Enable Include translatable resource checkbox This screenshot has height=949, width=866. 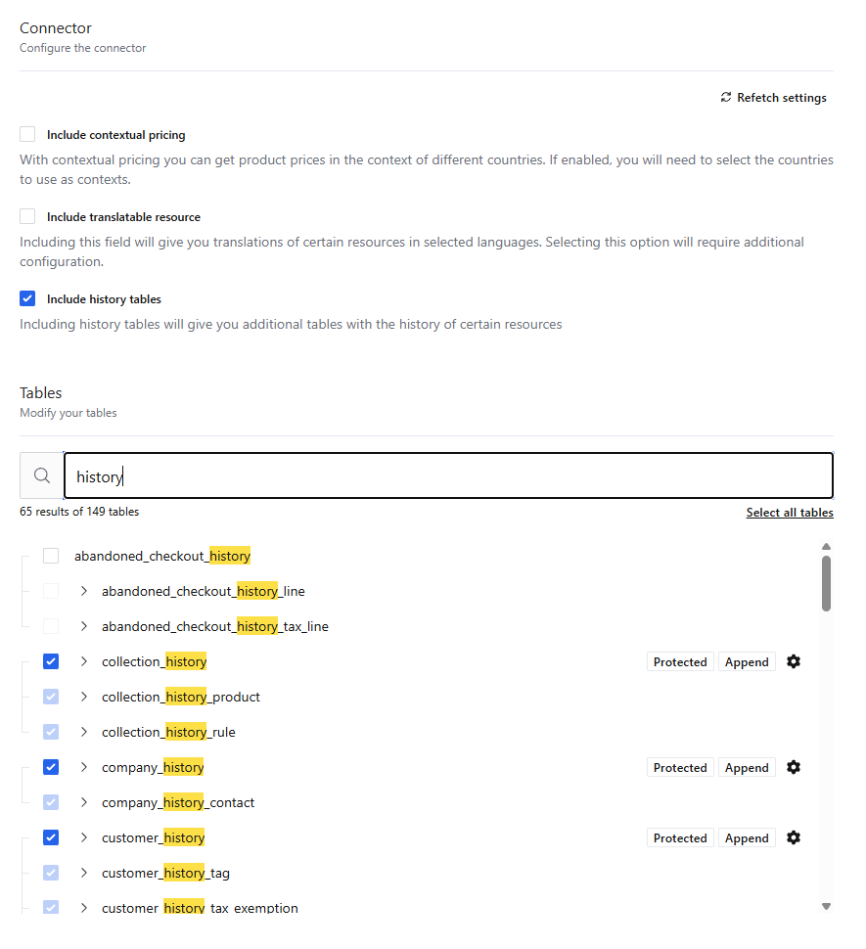(x=27, y=217)
